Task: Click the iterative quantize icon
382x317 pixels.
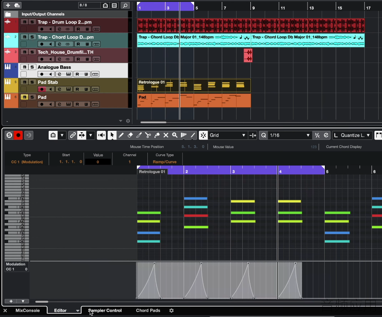Action: (x=317, y=135)
